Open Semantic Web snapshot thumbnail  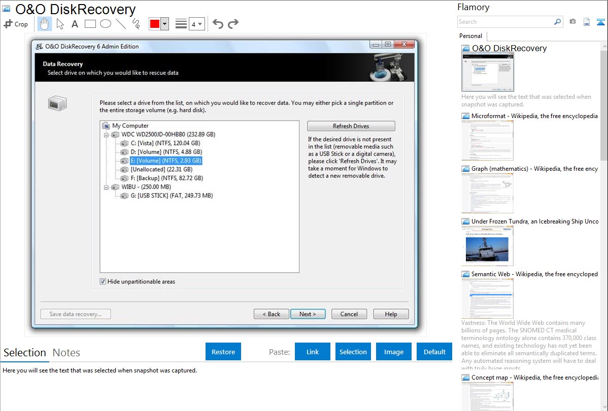[487, 298]
